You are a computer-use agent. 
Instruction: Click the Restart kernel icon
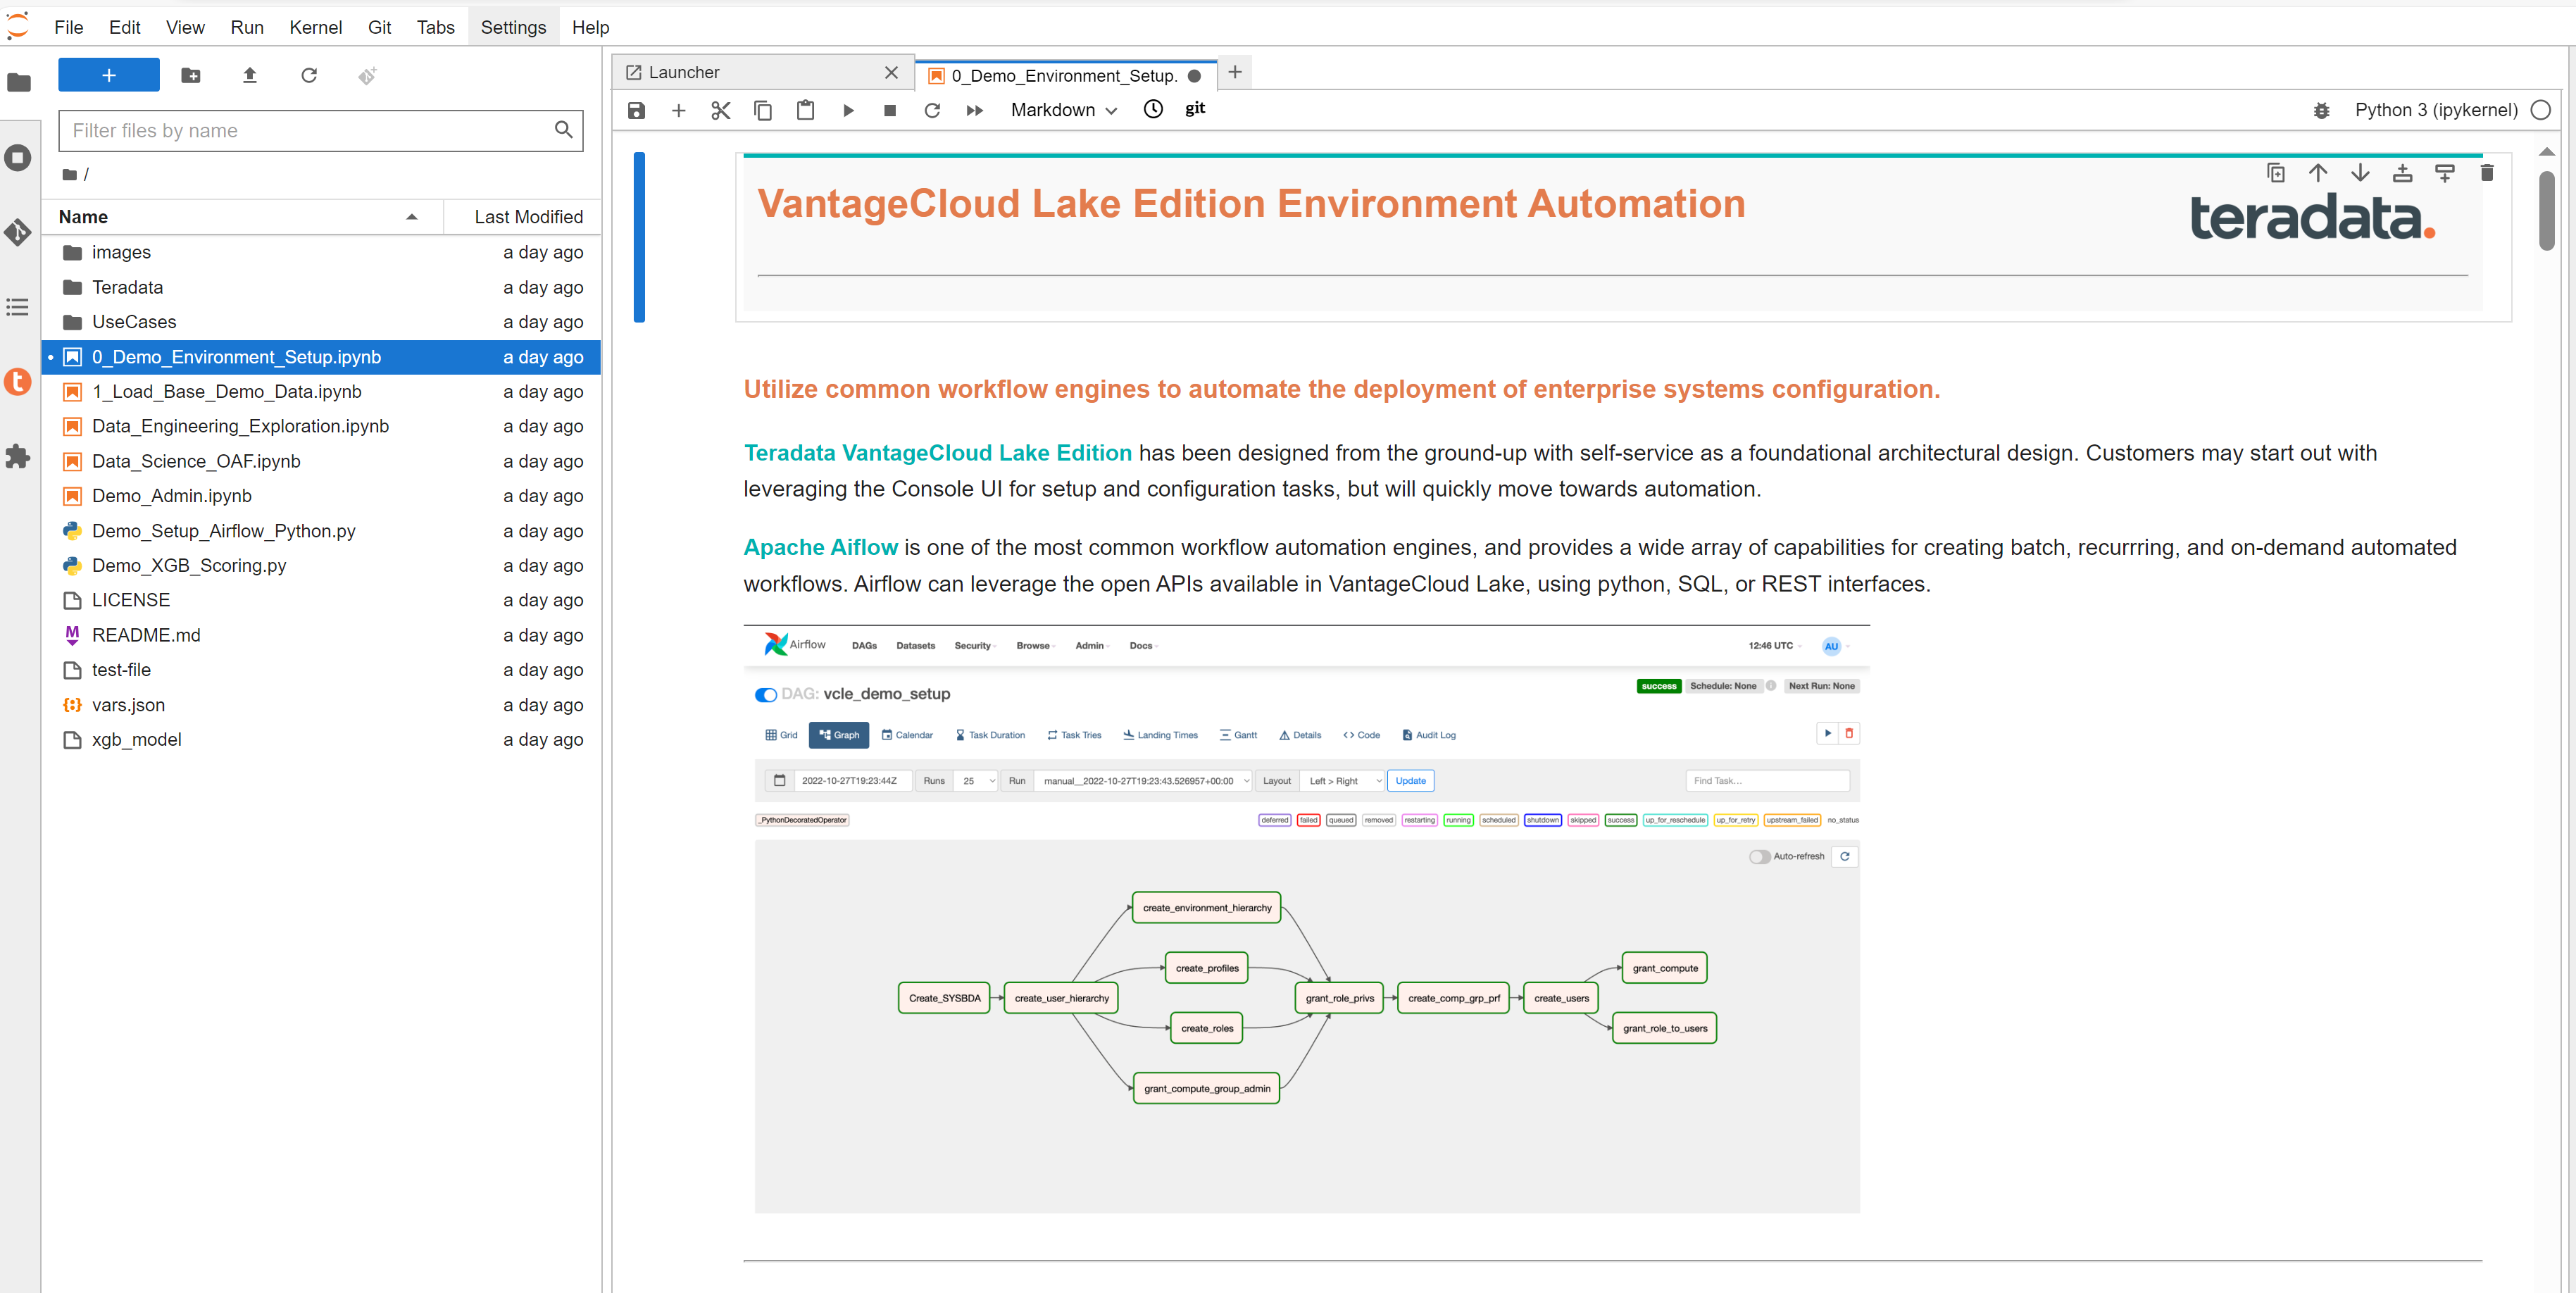click(x=933, y=109)
